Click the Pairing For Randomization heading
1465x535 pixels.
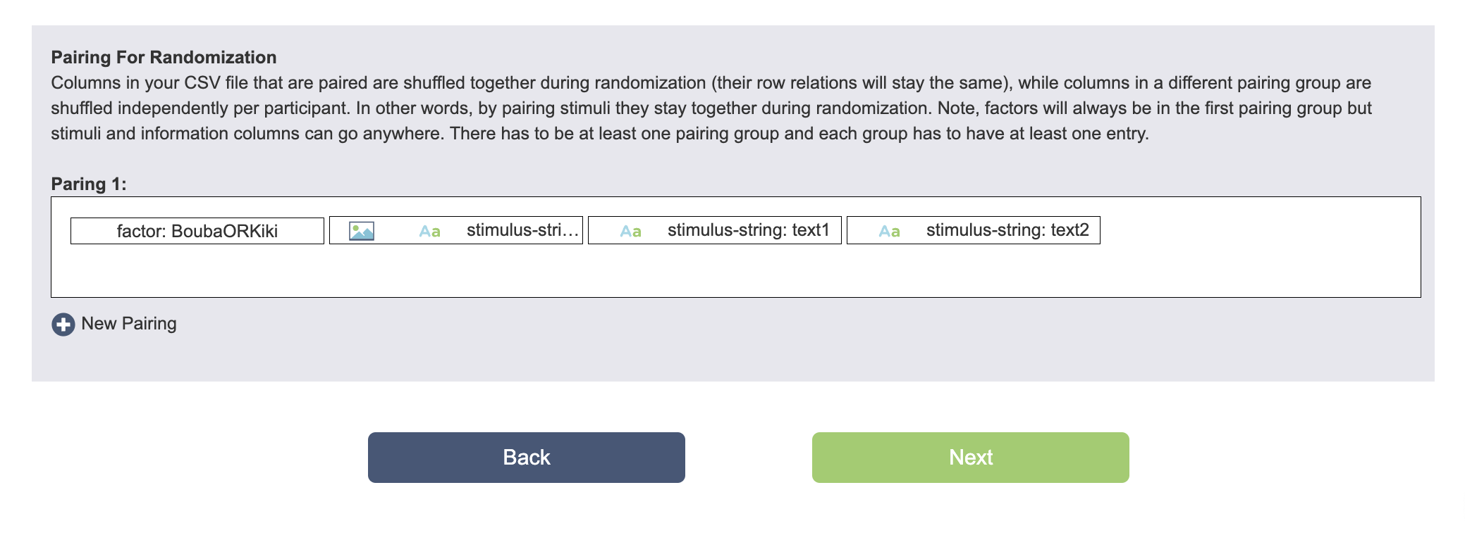164,58
